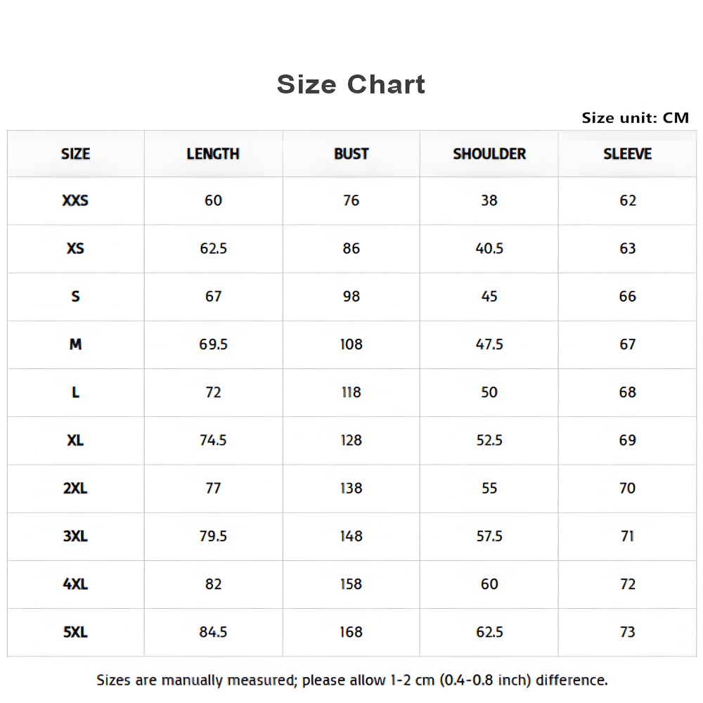Click the bust value 118 for L
Image resolution: width=703 pixels, height=703 pixels.
click(x=351, y=392)
